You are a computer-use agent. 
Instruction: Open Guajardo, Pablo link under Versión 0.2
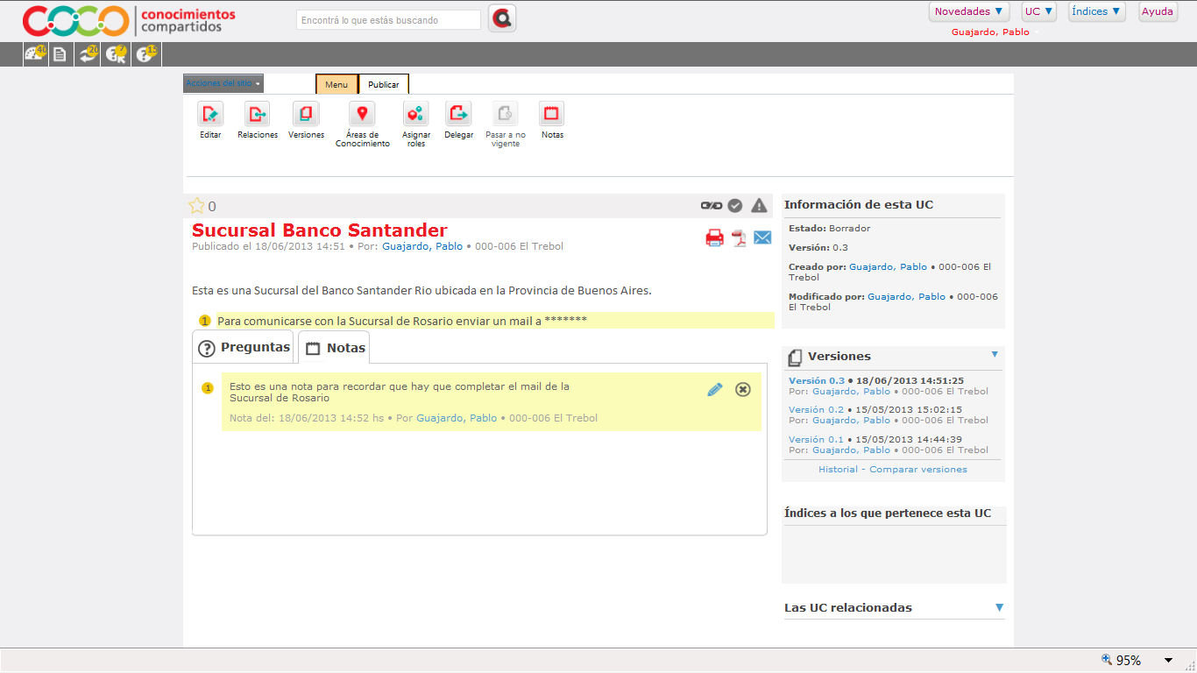[851, 421]
